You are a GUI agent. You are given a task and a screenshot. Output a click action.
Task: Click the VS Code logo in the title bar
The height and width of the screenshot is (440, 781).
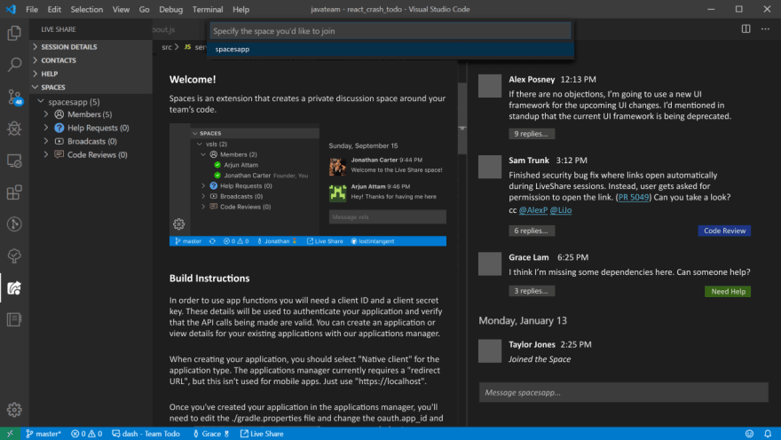[x=11, y=9]
